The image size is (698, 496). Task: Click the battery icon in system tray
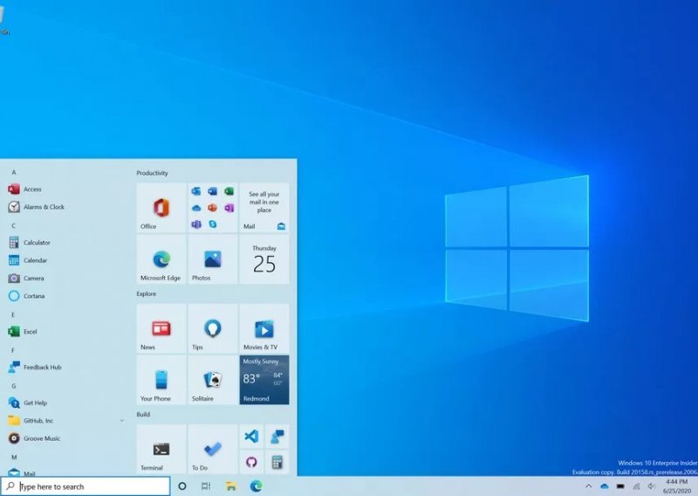[x=620, y=486]
